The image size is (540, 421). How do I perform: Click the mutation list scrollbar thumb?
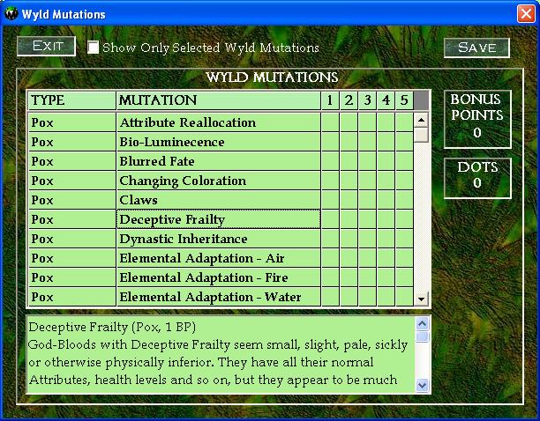[x=421, y=135]
